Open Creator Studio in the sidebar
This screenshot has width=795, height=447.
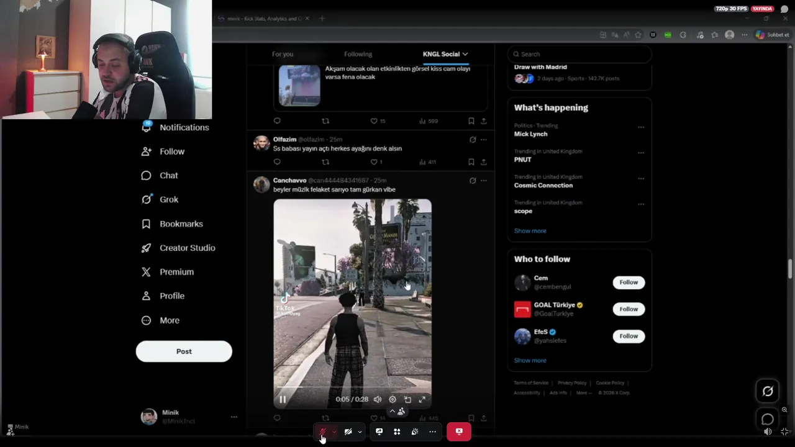click(178, 248)
